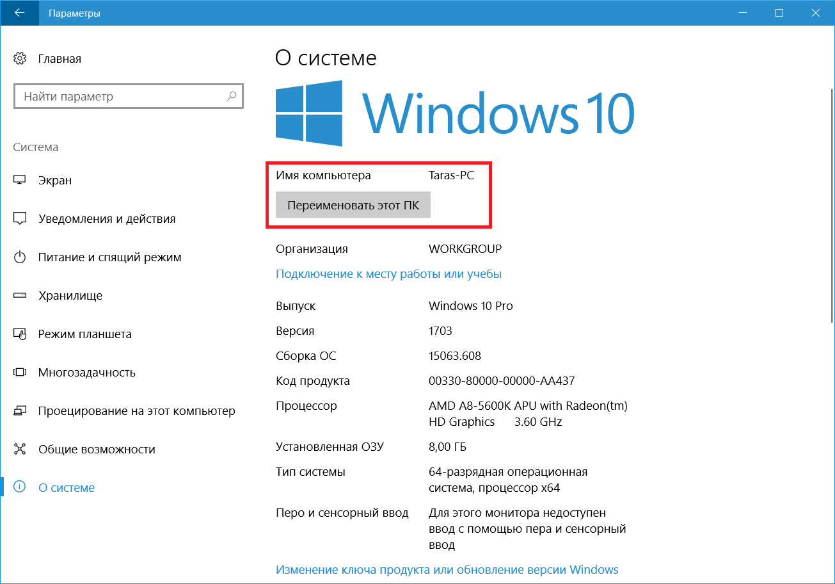Click the Процессор label
Viewport: 835px width, 584px height.
click(306, 406)
